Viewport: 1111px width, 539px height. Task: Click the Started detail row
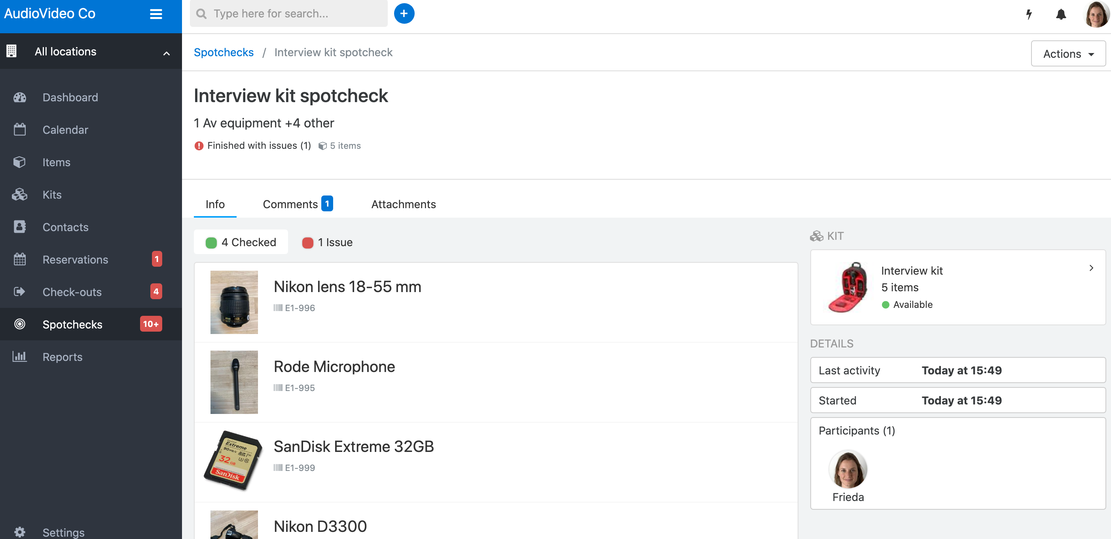tap(958, 400)
